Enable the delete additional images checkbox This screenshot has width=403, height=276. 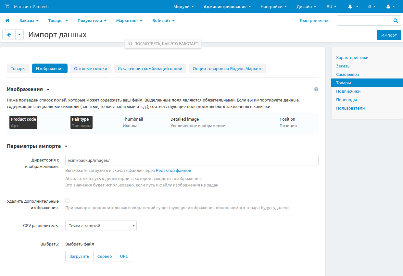pyautogui.click(x=67, y=201)
